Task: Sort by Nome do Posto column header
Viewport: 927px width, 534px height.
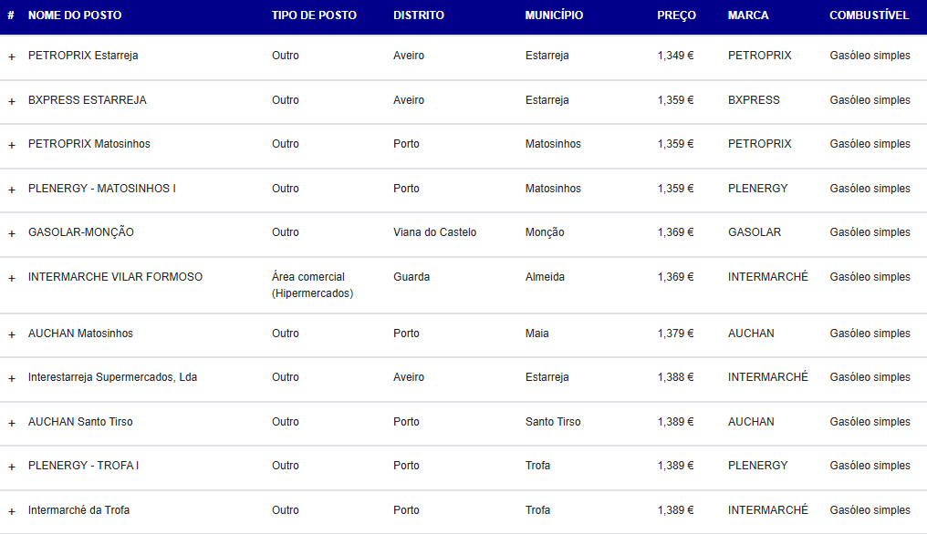Action: click(x=75, y=15)
